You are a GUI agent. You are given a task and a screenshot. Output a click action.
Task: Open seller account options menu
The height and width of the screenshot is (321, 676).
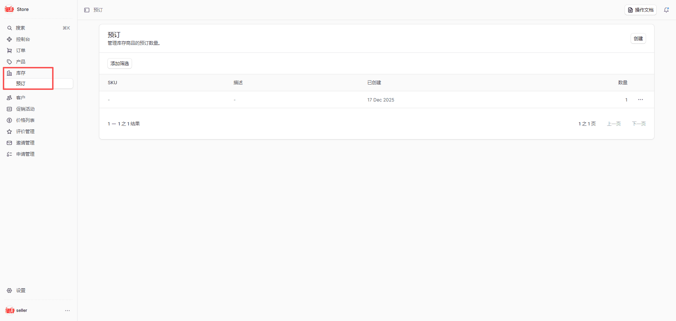click(67, 310)
